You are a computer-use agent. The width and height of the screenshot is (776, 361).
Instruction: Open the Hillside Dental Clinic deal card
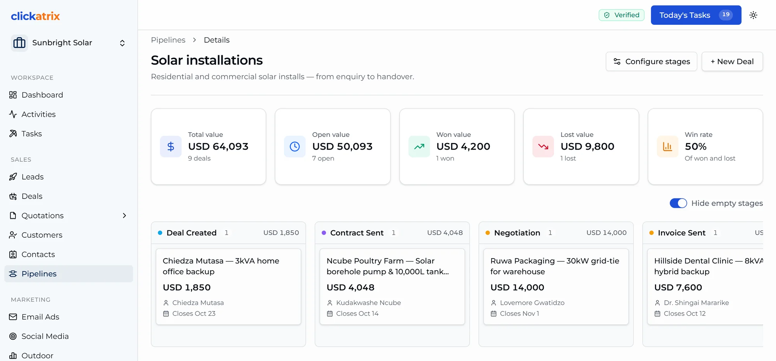pyautogui.click(x=705, y=287)
